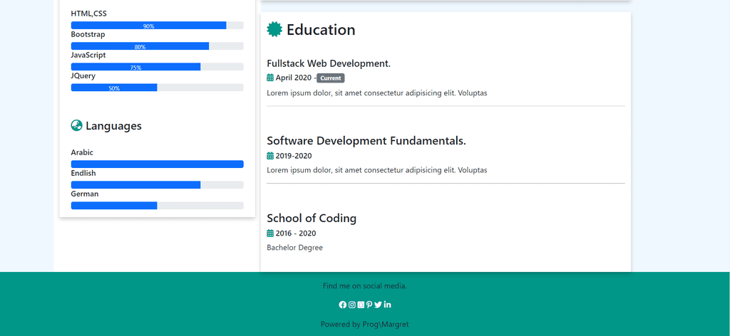
Task: Click the Languages globe icon
Action: point(77,125)
